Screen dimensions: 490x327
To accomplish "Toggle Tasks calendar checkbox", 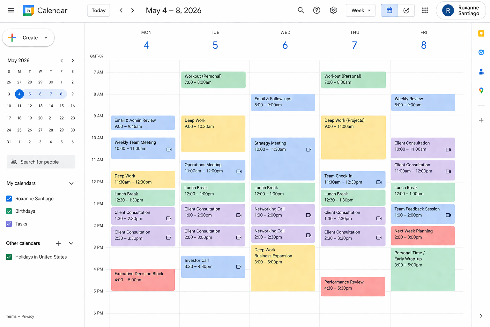I will 9,224.
